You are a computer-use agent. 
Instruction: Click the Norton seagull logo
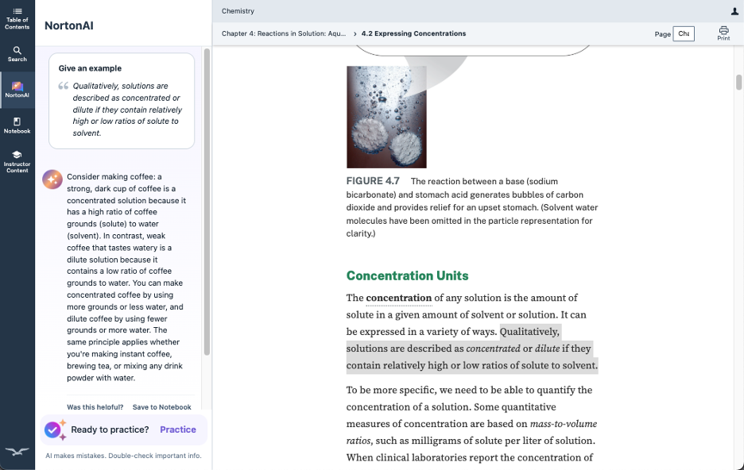pyautogui.click(x=17, y=451)
